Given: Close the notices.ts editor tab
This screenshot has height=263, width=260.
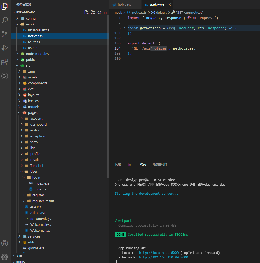Looking at the screenshot, I should click(x=170, y=5).
